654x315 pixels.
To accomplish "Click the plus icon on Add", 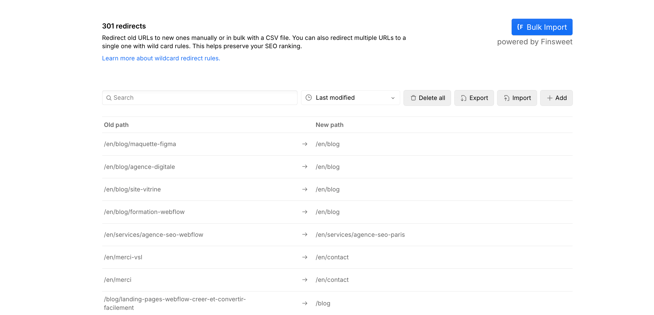I will click(549, 98).
